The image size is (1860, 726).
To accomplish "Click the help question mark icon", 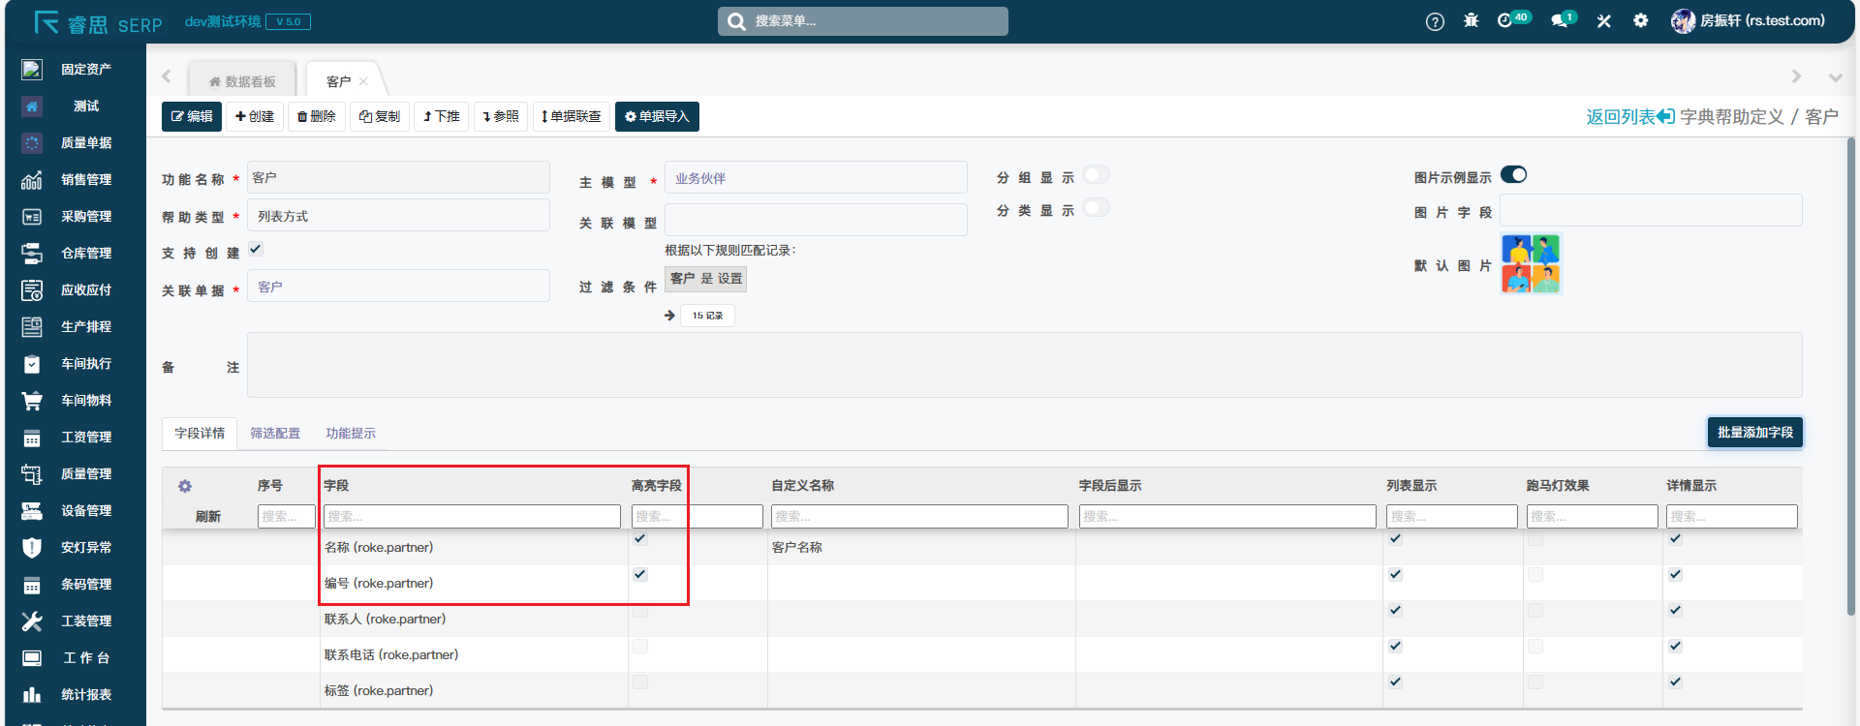I will [x=1435, y=21].
